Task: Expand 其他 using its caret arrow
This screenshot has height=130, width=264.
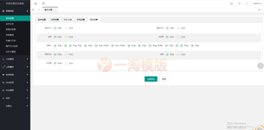Action: pyautogui.click(x=28, y=98)
